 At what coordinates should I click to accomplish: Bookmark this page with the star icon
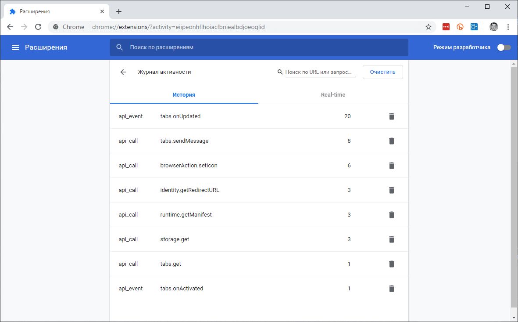(429, 27)
